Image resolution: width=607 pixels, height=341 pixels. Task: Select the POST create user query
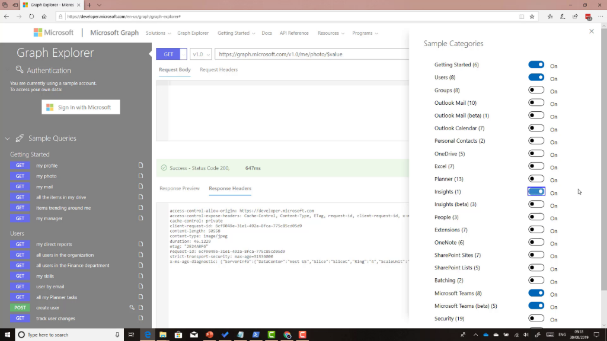[47, 308]
